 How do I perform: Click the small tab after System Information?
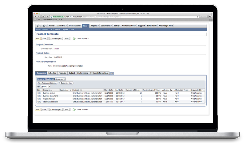112,73
